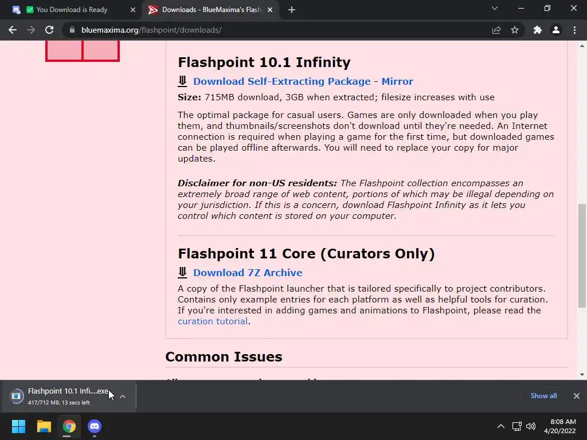Click the 'Disclaimer for non-US residents:' text
The width and height of the screenshot is (587, 440).
257,183
